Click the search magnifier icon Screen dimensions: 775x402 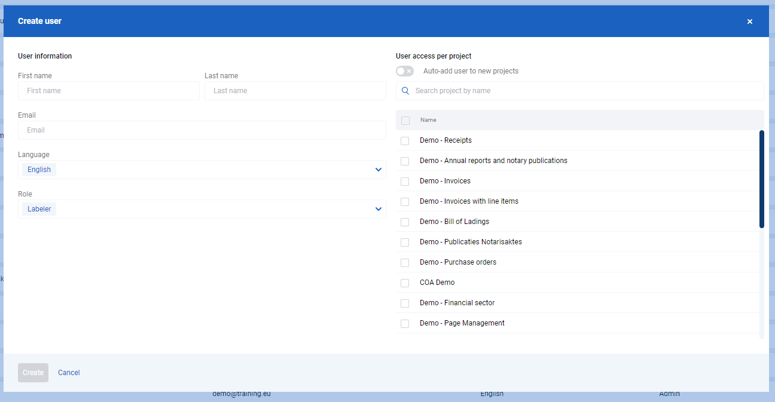[x=405, y=91]
